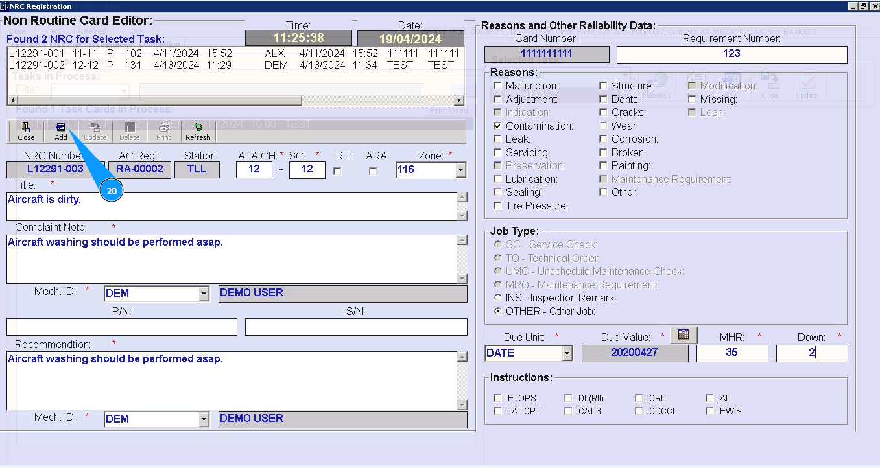Check the EWIS instruction
Image resolution: width=880 pixels, height=468 pixels.
[710, 411]
